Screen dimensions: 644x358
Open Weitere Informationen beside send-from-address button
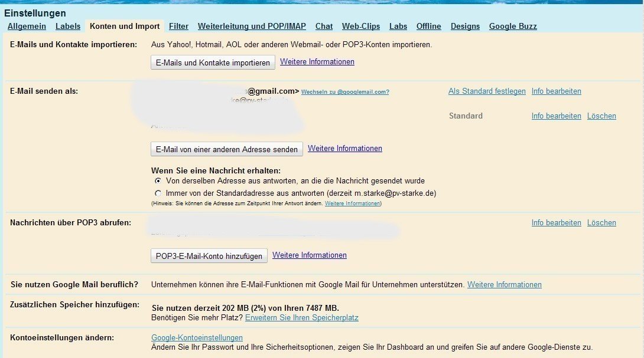345,149
